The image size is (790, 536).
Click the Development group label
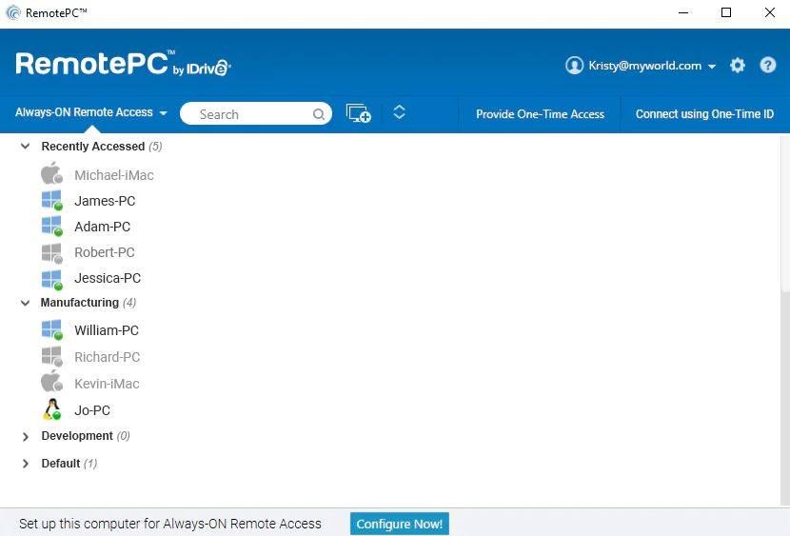click(77, 436)
